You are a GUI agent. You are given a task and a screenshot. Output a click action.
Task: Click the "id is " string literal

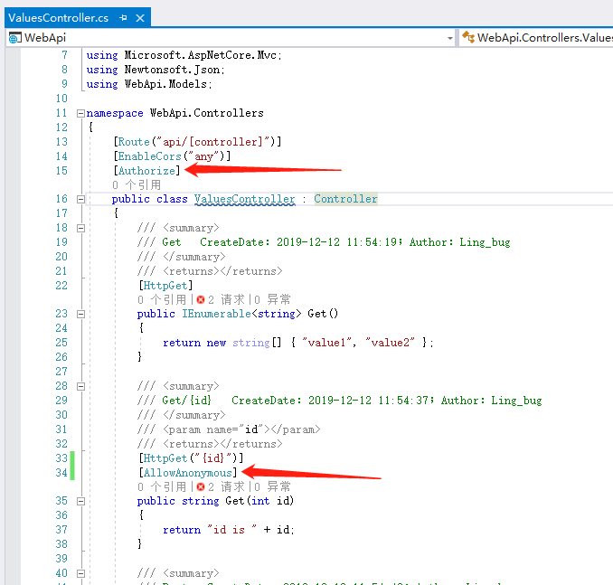point(231,530)
